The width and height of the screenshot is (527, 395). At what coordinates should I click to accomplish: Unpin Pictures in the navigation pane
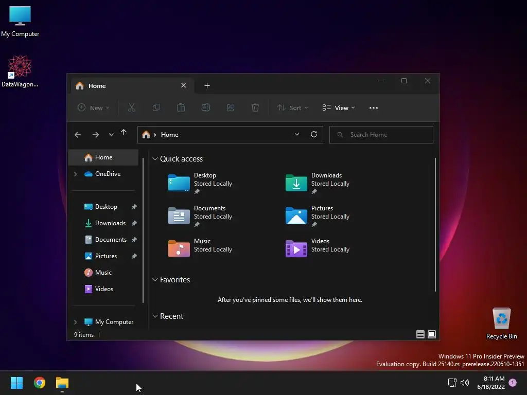click(134, 256)
